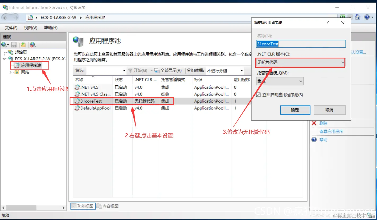Sort by the 标识 column header
377x220 pixels.
pyautogui.click(x=212, y=80)
